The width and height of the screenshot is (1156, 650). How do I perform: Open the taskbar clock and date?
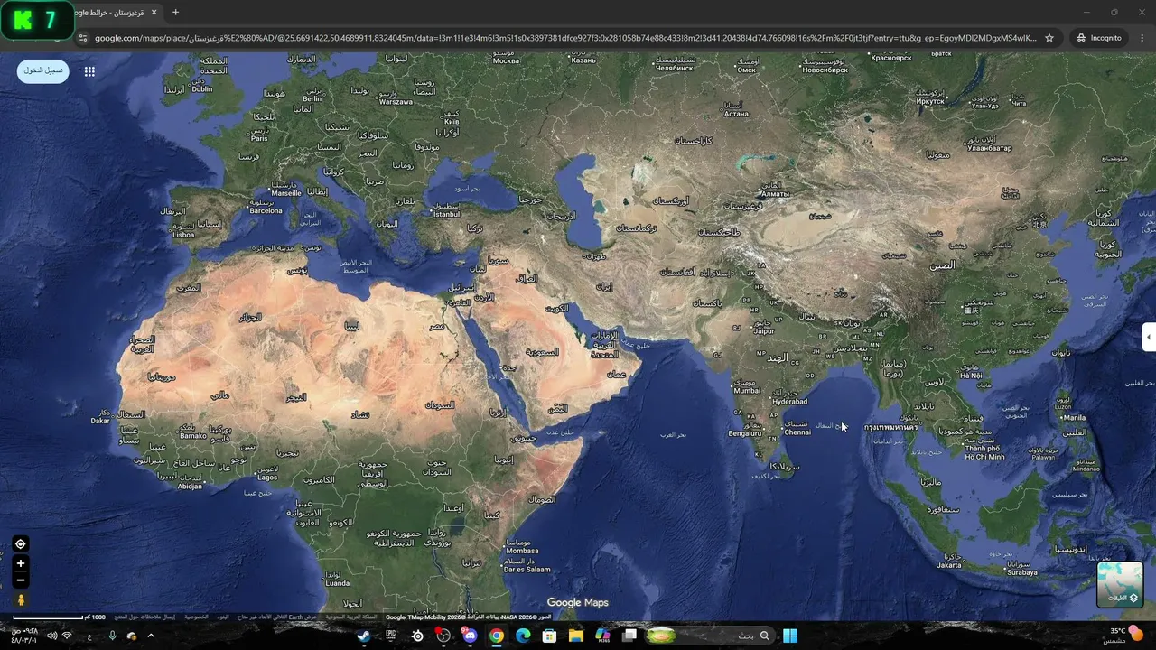(23, 636)
